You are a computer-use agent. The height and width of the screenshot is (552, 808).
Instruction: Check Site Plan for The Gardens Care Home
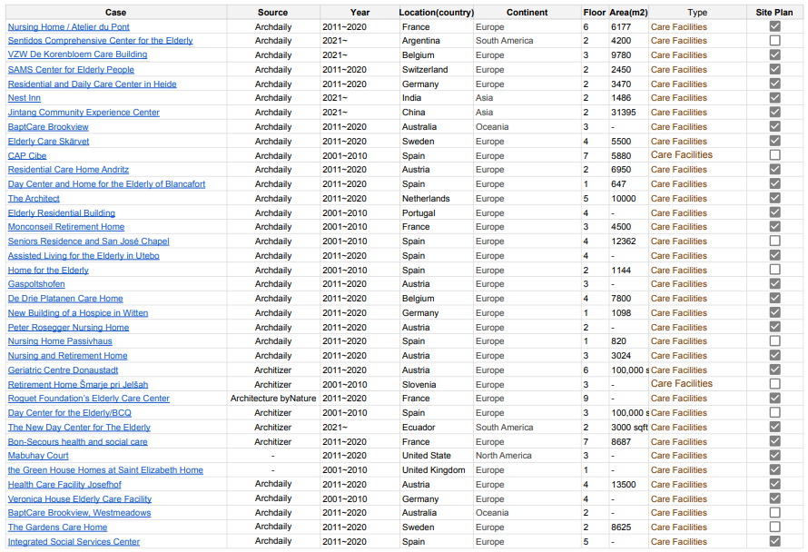(x=774, y=527)
